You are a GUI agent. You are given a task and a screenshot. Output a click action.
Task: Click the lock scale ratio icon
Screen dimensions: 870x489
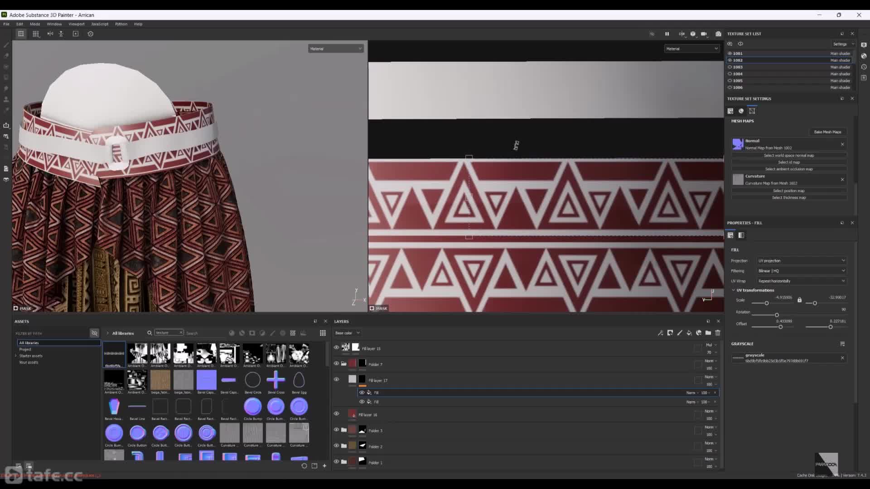799,300
